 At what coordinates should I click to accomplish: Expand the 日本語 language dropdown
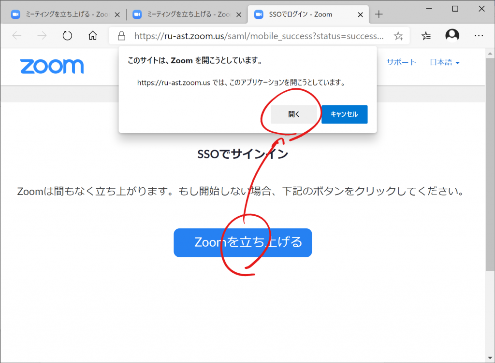tap(445, 62)
